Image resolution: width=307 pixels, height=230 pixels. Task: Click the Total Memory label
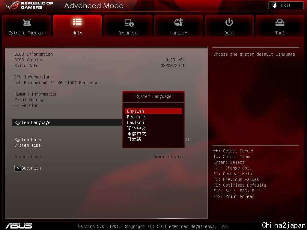pyautogui.click(x=28, y=100)
